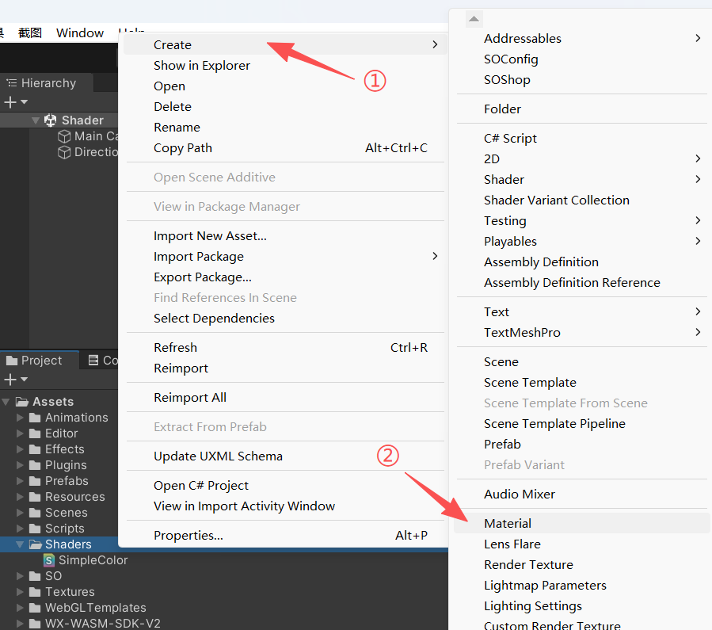Open the Shader submenu in Create list

click(x=504, y=180)
